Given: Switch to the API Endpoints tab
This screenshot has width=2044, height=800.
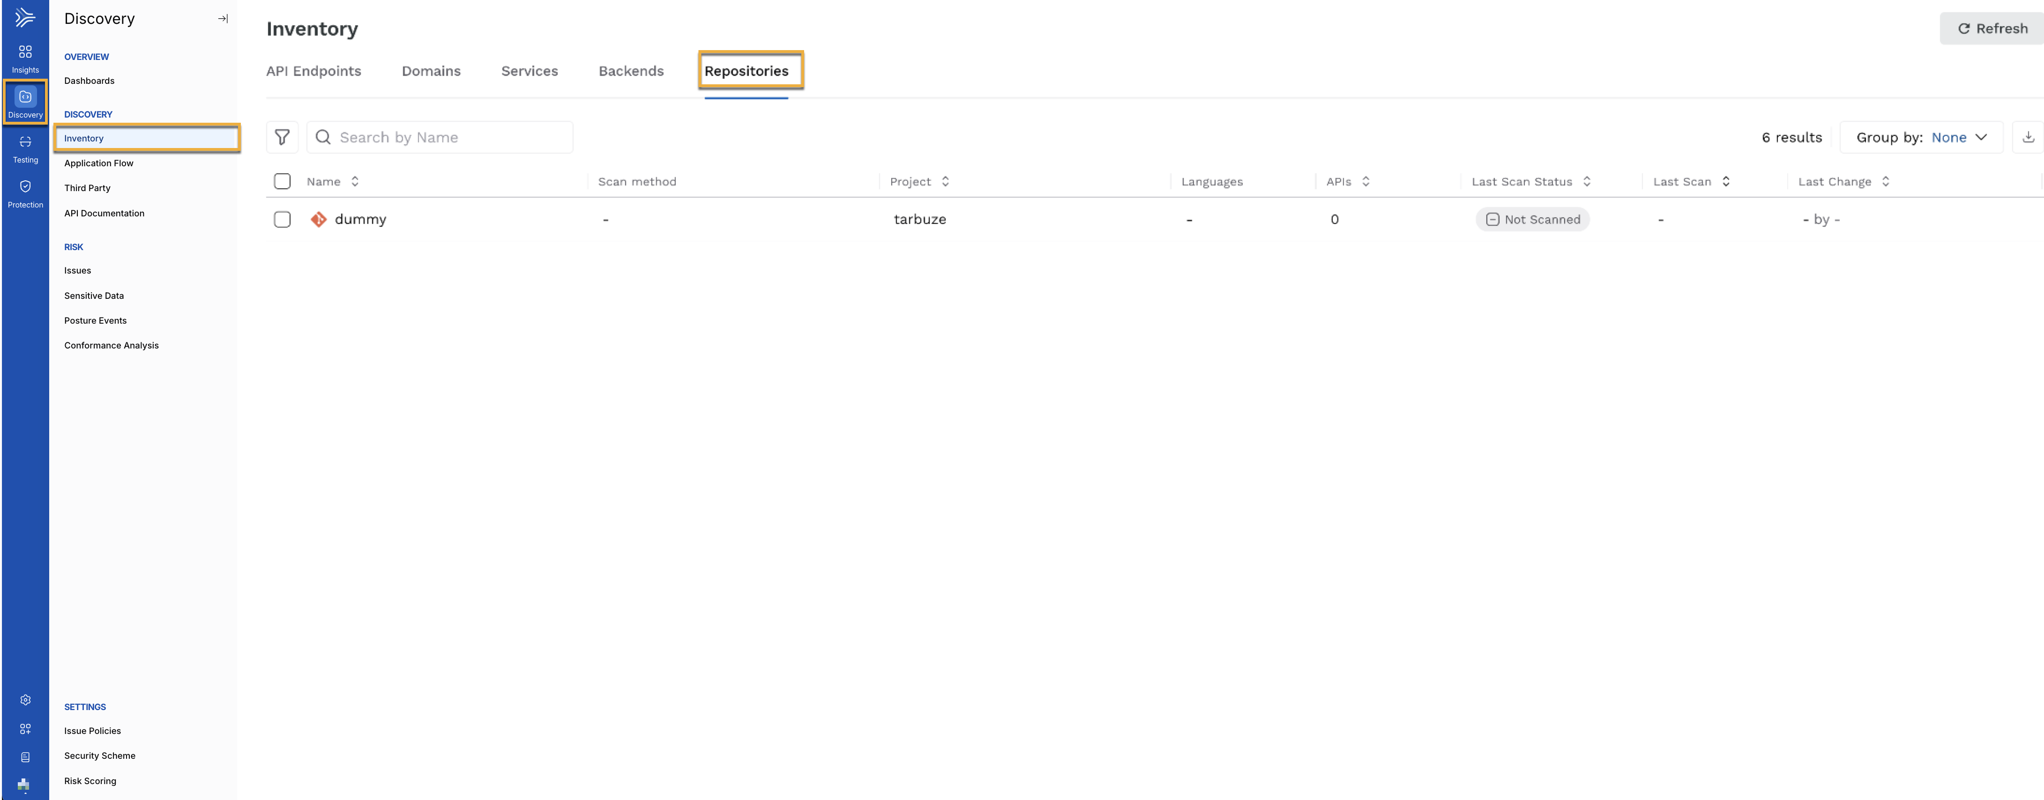Looking at the screenshot, I should (313, 71).
